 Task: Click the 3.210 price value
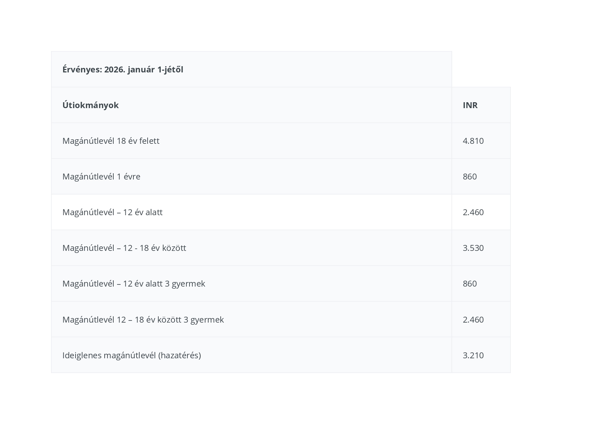coord(473,356)
